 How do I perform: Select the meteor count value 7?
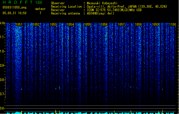[x=40, y=13]
